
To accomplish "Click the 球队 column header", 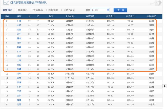I will coord(19,16).
